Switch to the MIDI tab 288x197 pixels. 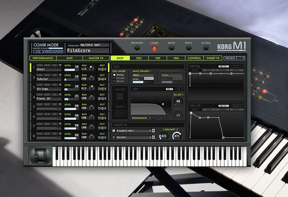70,58
